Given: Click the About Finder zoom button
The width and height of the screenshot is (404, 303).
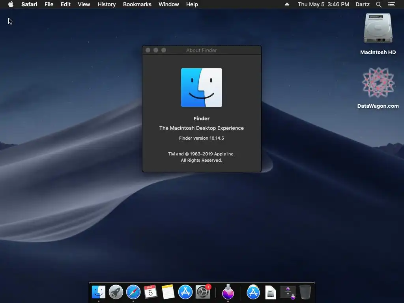Looking at the screenshot, I should 164,50.
